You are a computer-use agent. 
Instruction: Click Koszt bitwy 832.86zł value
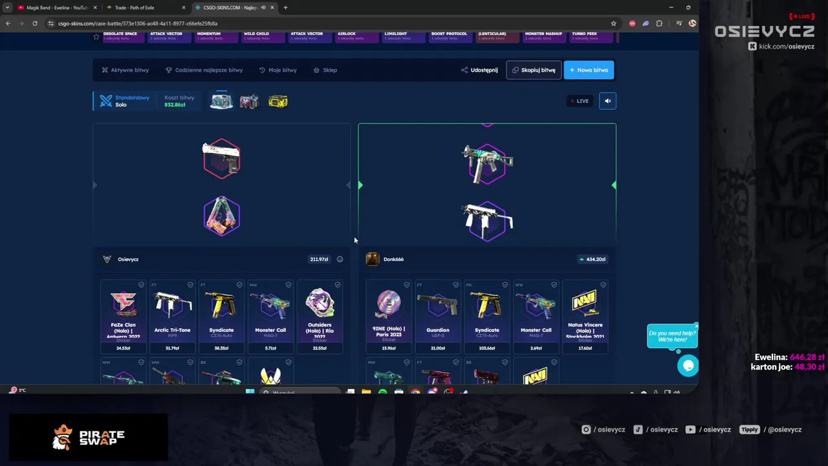coord(175,105)
